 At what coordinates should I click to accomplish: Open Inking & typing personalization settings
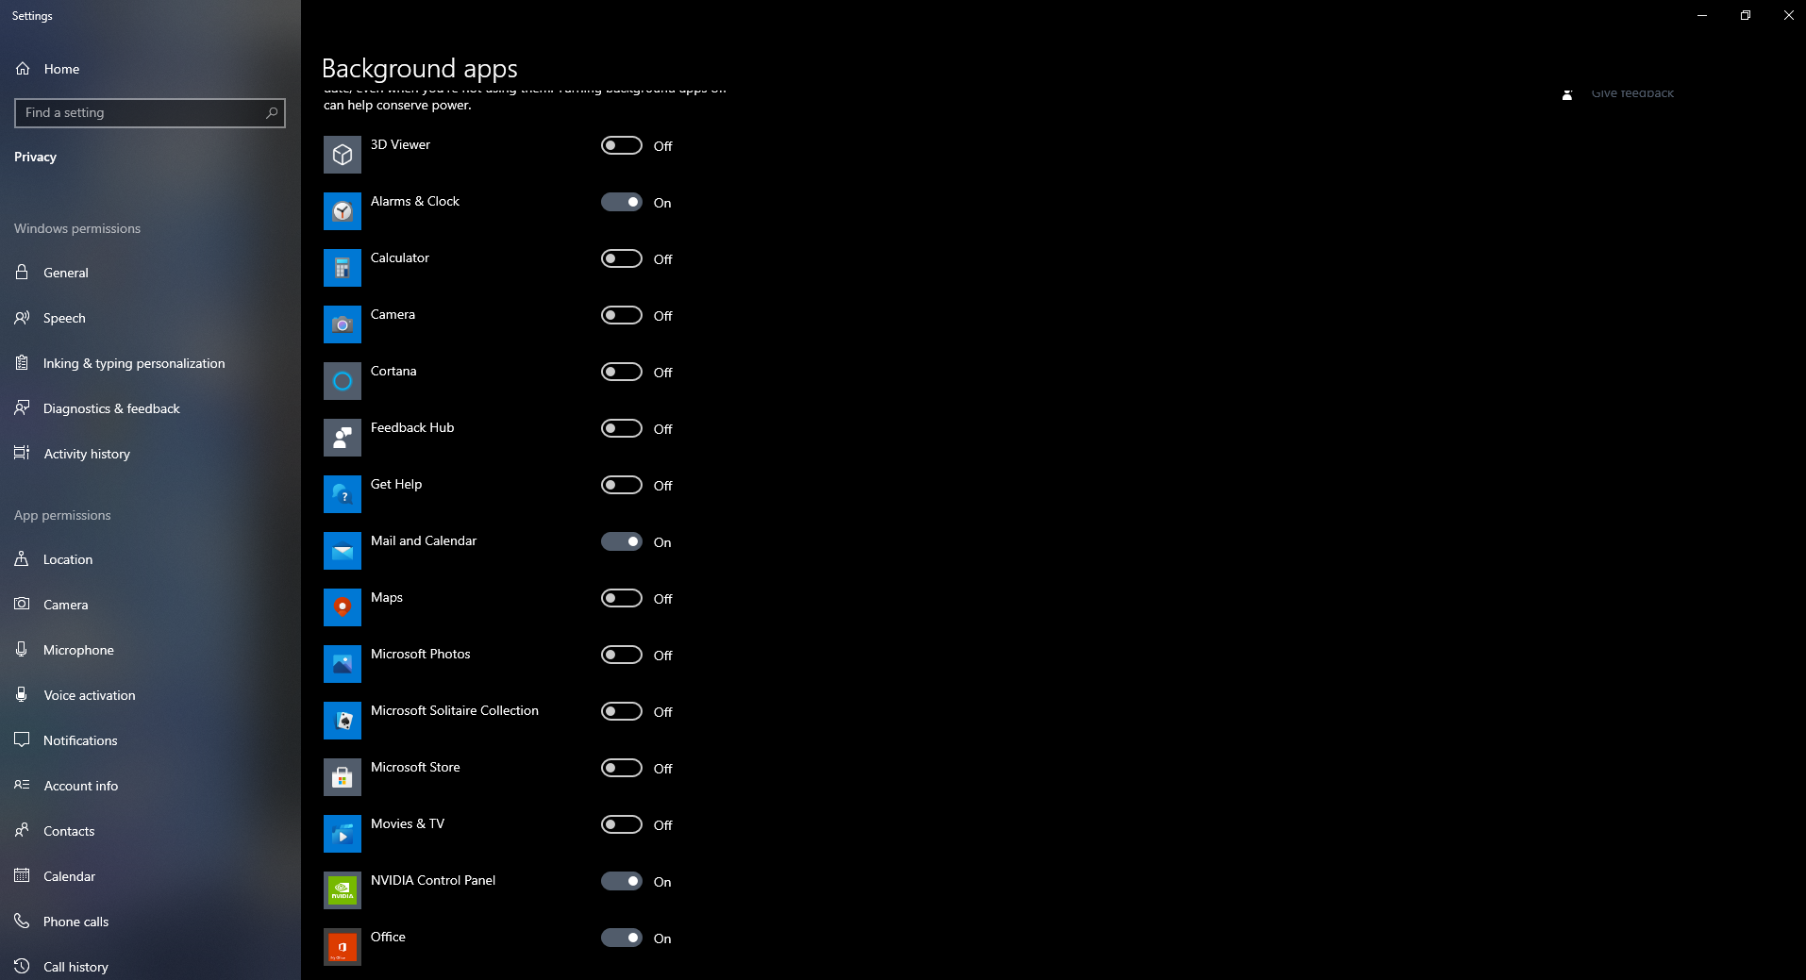150,363
